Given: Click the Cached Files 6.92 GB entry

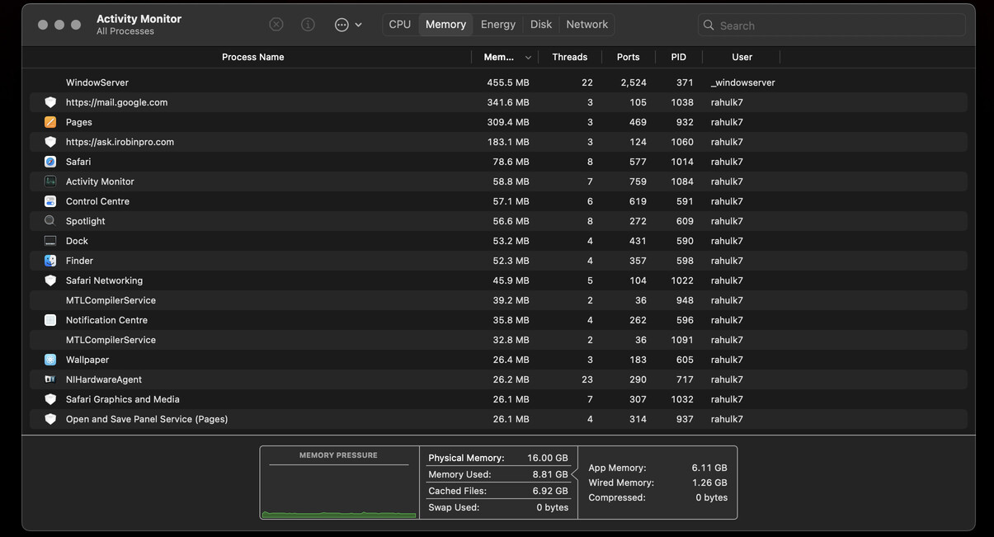Looking at the screenshot, I should point(498,491).
